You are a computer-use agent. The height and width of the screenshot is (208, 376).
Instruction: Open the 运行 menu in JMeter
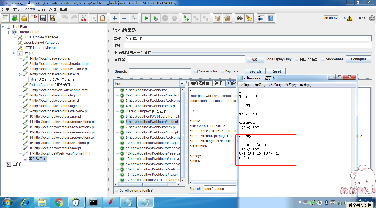click(x=41, y=9)
